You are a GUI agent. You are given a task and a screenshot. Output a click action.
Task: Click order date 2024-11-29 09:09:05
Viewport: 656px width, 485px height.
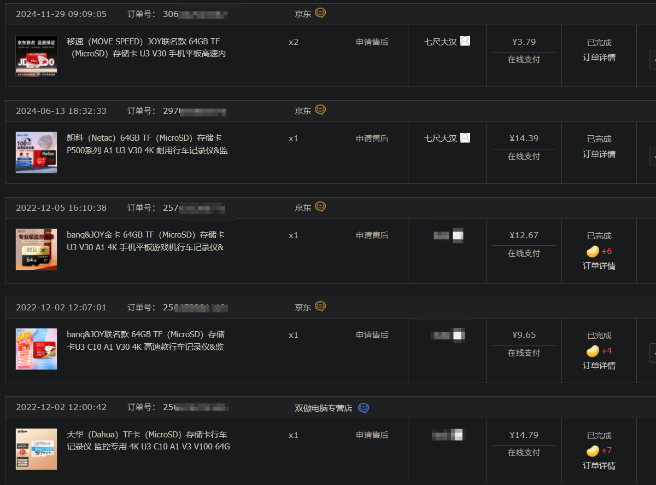point(61,14)
